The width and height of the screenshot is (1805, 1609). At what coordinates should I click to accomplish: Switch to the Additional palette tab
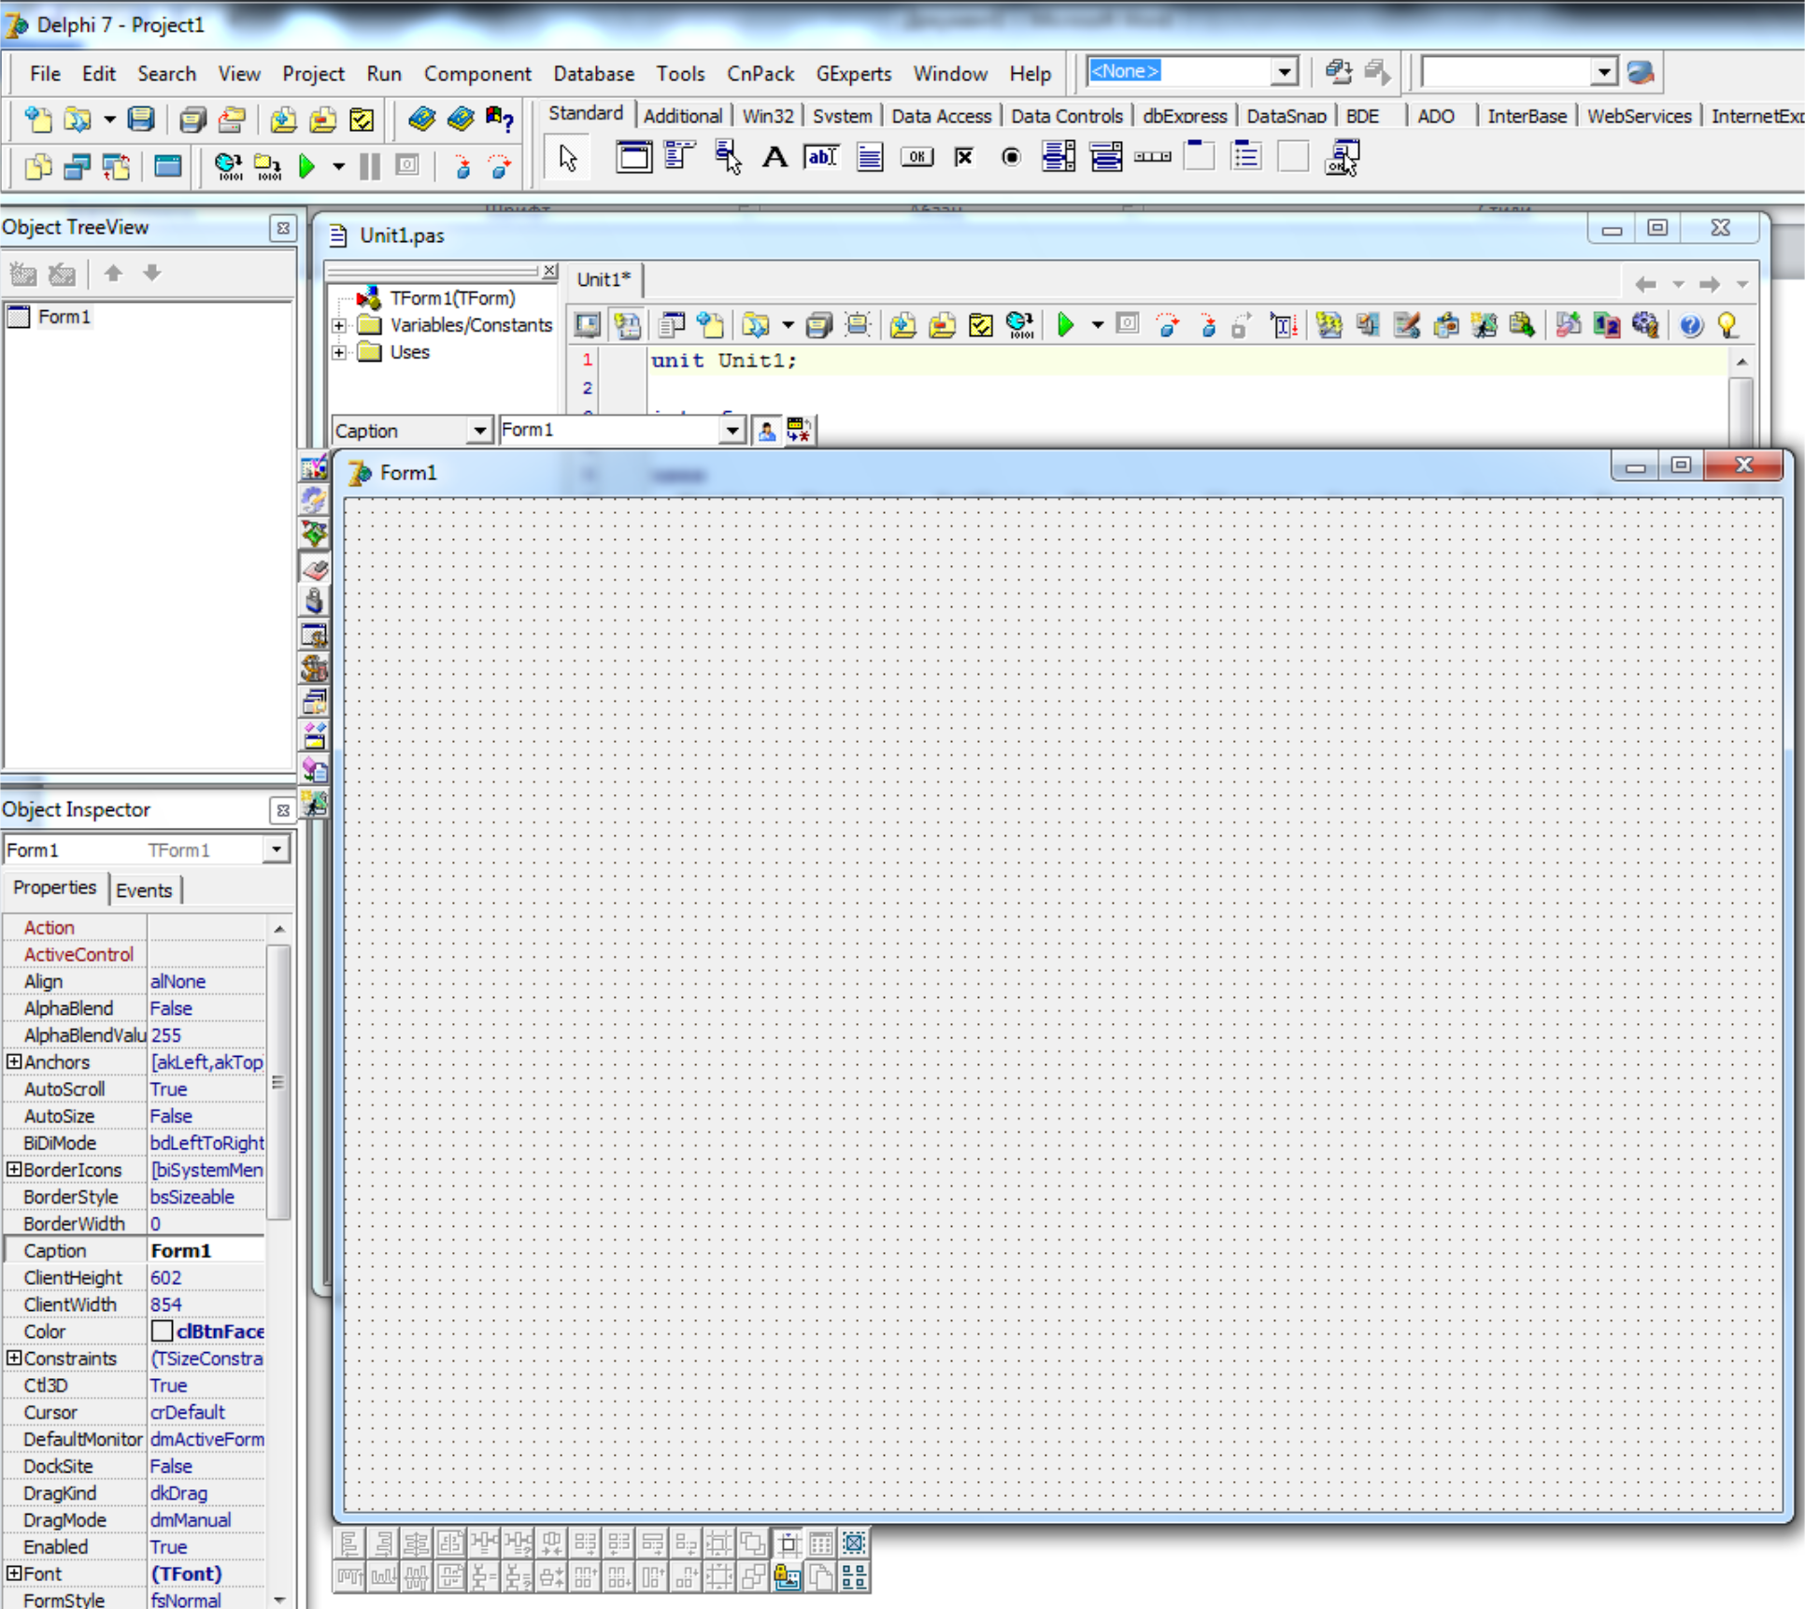[683, 116]
